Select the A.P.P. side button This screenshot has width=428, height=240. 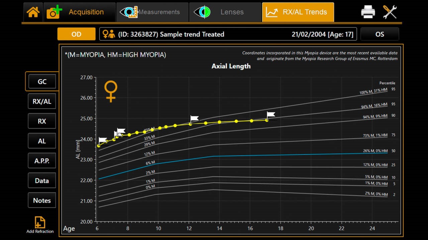42,161
